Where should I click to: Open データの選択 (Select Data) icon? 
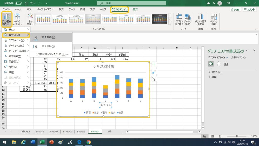187,17
